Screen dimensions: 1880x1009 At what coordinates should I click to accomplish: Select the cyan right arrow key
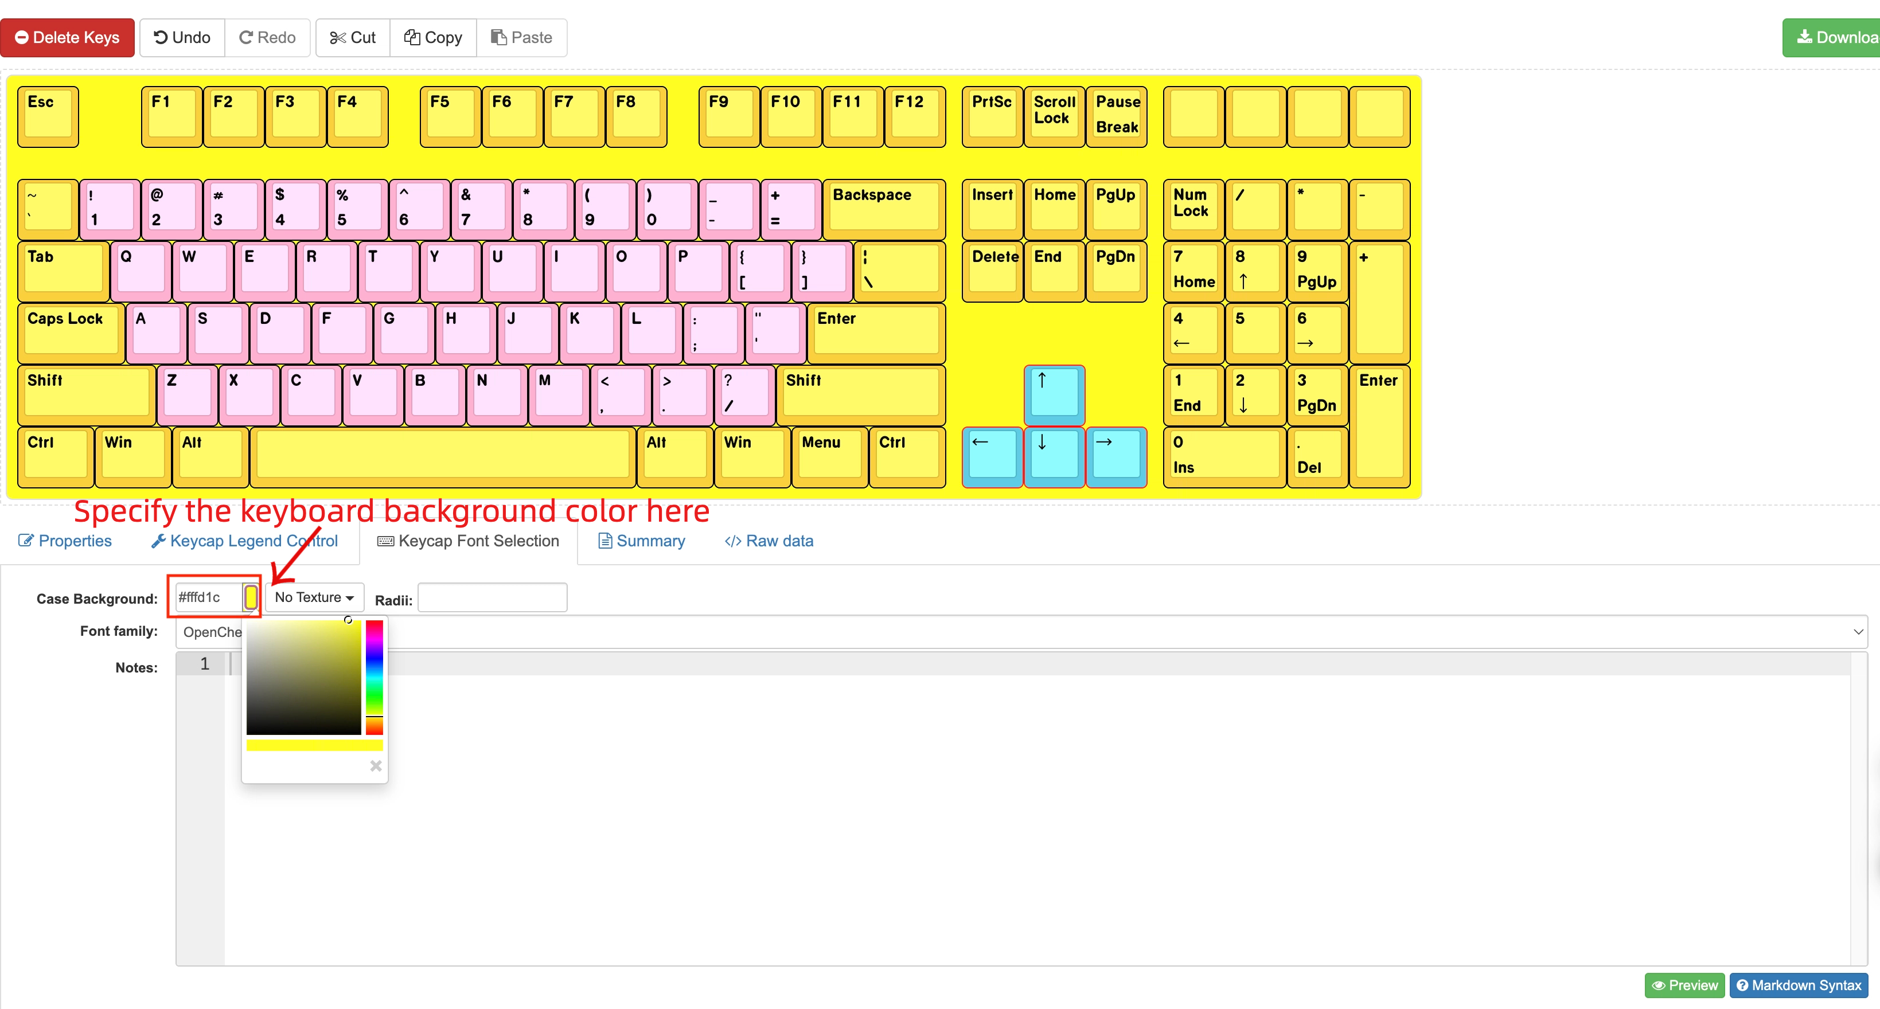click(x=1117, y=457)
